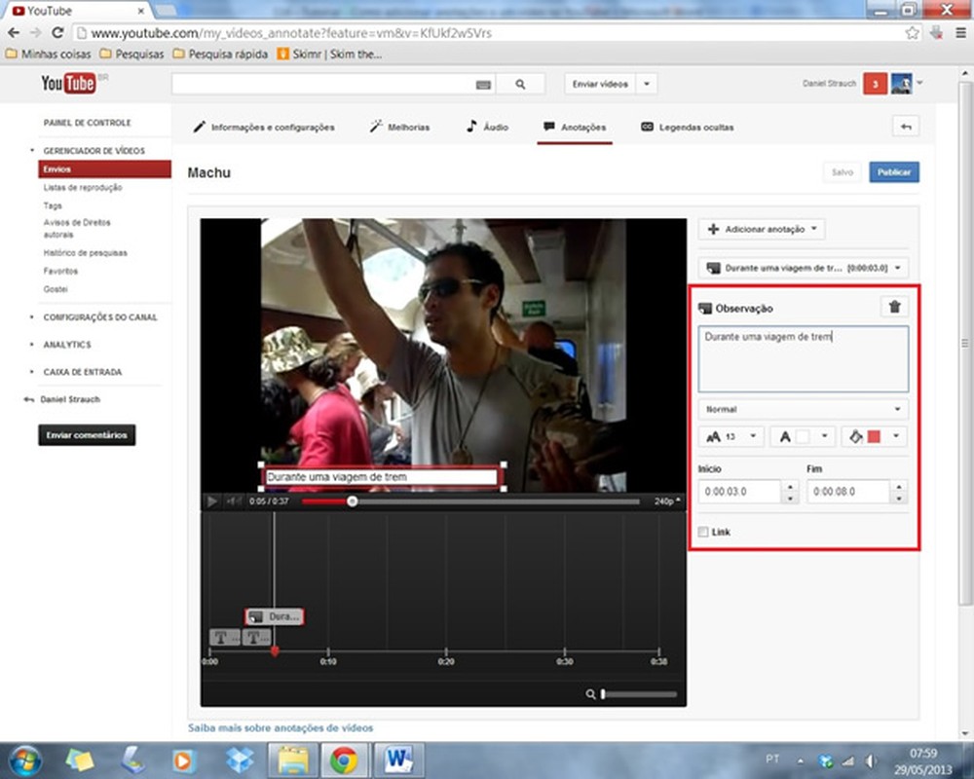Expand Analytics section

[x=67, y=344]
